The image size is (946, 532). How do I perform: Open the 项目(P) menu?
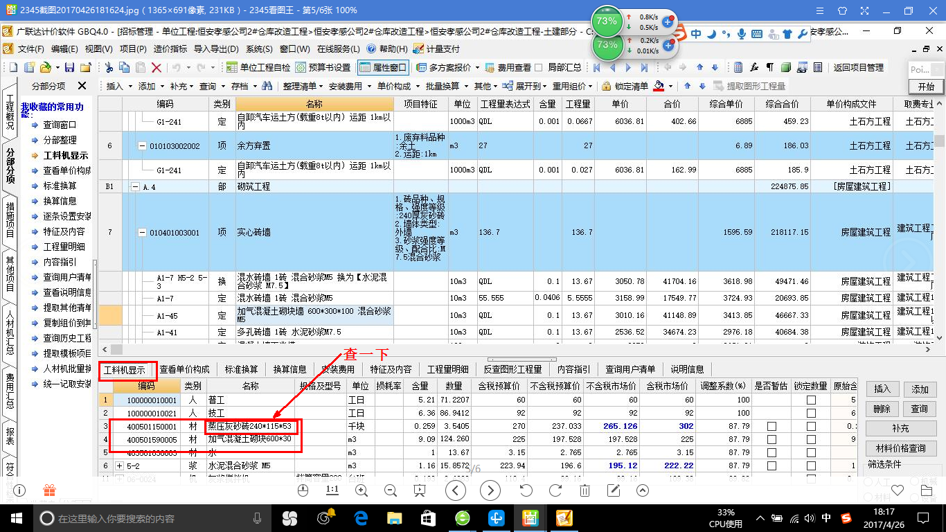coord(132,49)
